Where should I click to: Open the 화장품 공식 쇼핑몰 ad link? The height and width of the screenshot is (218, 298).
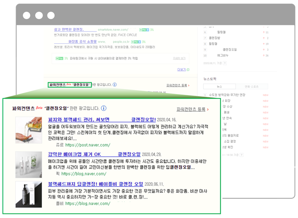coord(75,41)
